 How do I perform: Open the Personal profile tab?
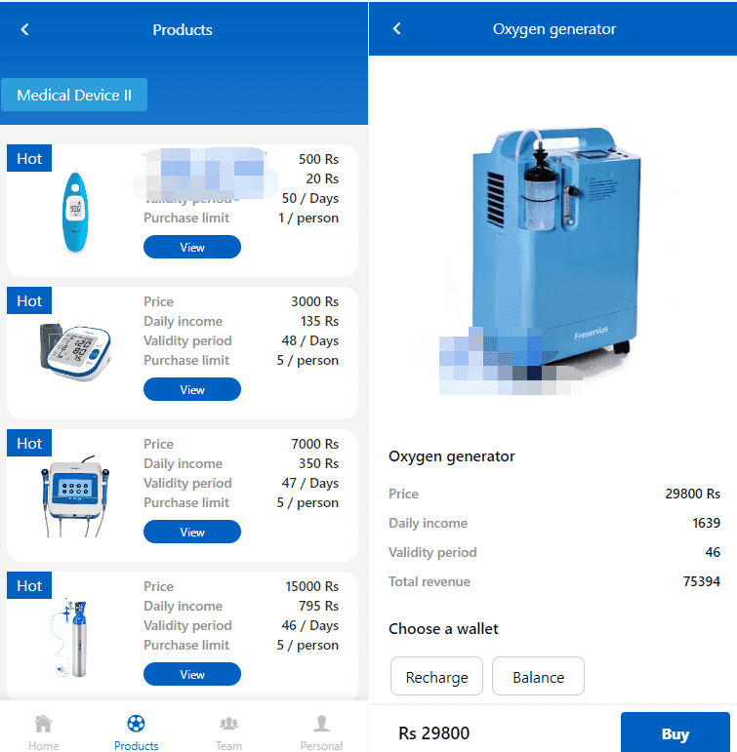coord(321,732)
